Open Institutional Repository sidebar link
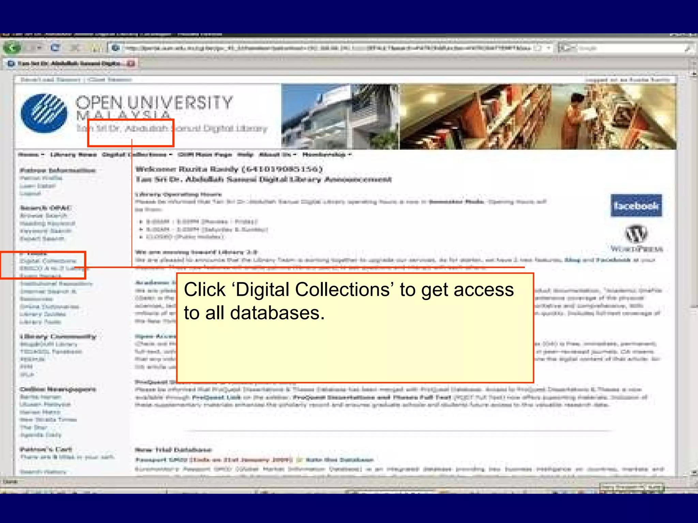This screenshot has height=523, width=698. (x=56, y=284)
